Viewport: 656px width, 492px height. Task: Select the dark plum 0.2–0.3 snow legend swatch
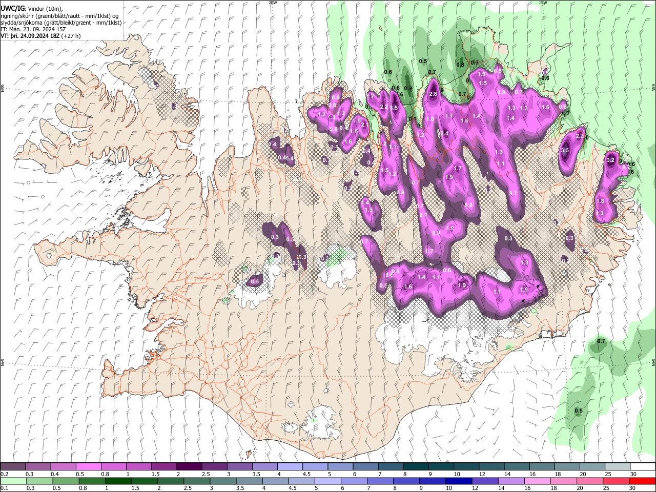[13, 467]
